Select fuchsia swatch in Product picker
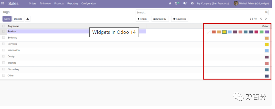 coord(256,32)
